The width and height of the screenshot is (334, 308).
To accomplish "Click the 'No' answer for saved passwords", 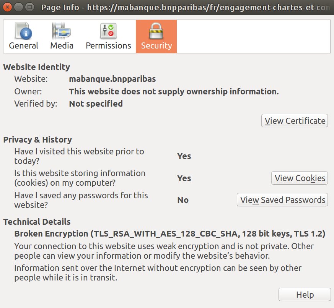I will (x=183, y=200).
